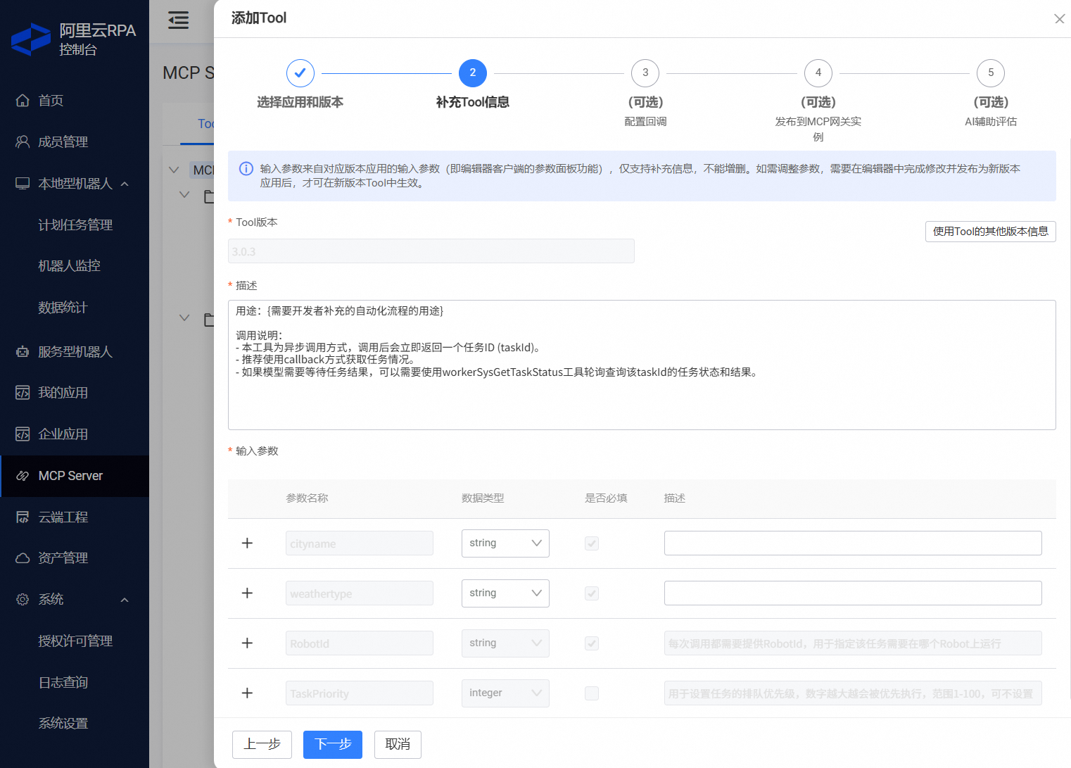Screen dimensions: 1071x768
Task: Toggle the sidebar collapse hamburger icon
Action: 179,20
